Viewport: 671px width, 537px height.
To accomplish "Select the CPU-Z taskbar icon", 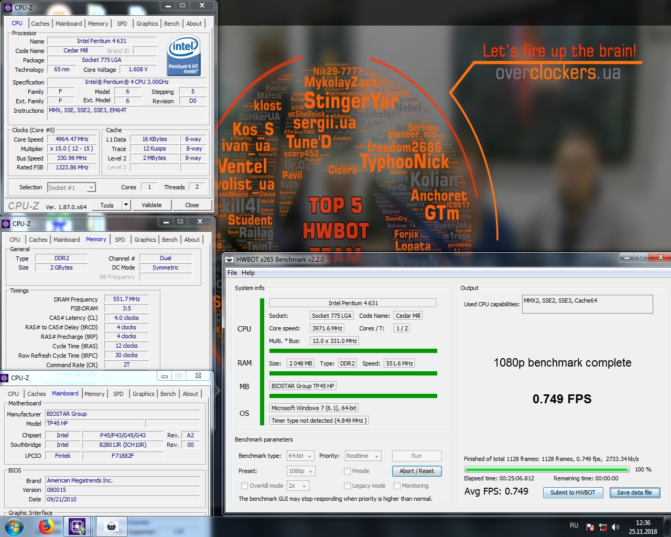I will point(77,527).
